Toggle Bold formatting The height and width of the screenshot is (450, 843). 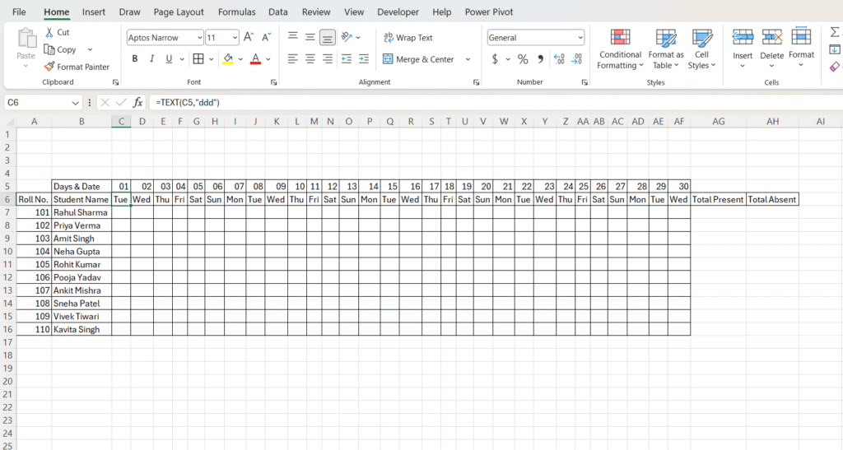pyautogui.click(x=134, y=59)
